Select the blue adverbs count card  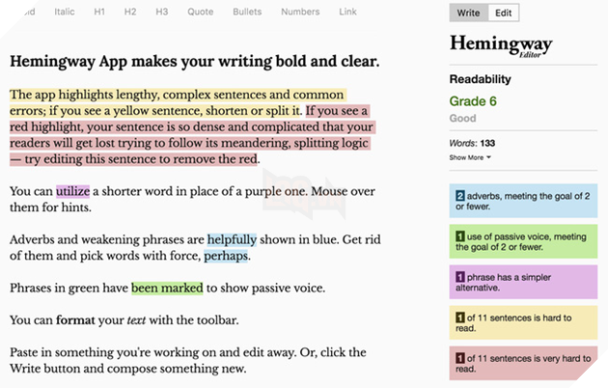(x=523, y=201)
